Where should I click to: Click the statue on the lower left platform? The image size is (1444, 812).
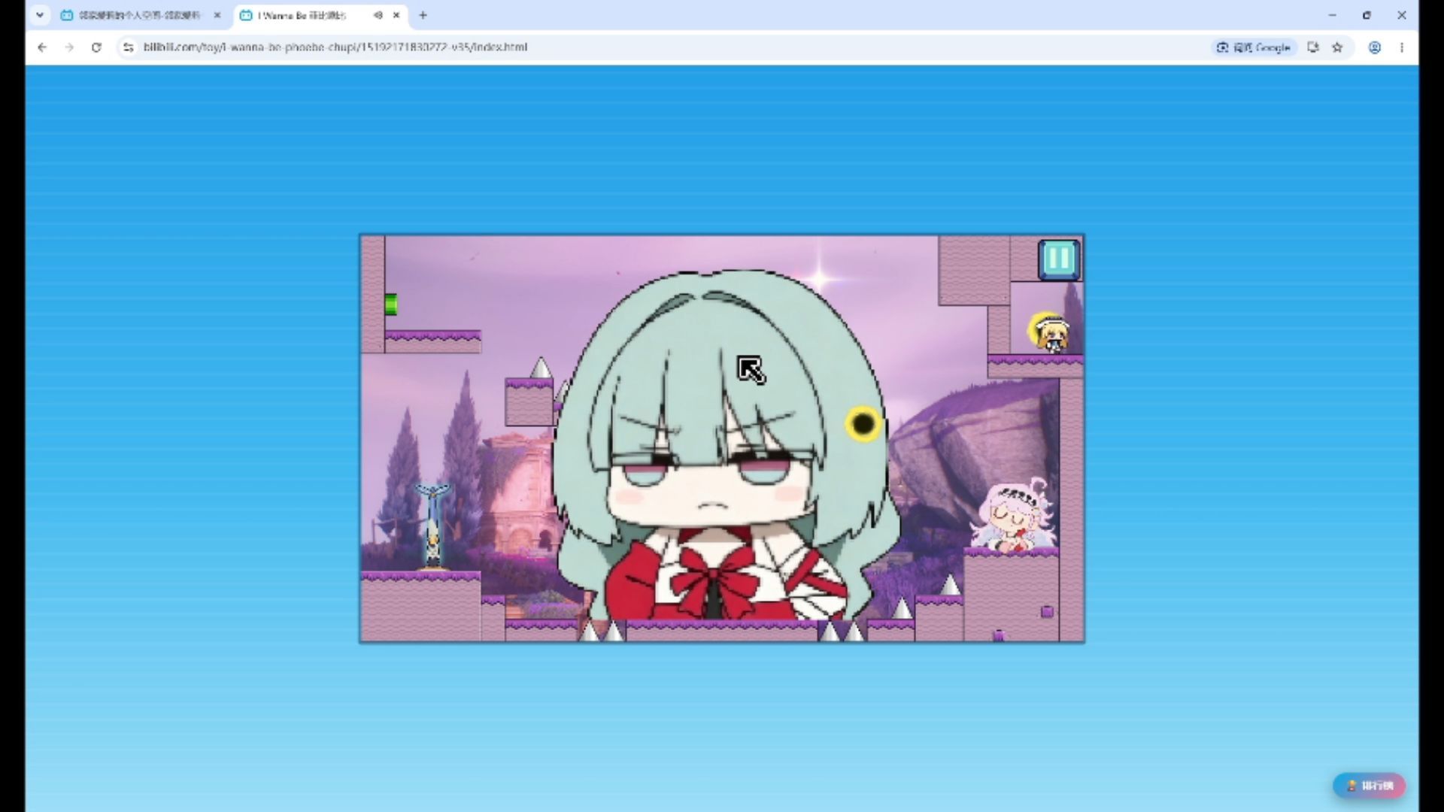coord(432,526)
